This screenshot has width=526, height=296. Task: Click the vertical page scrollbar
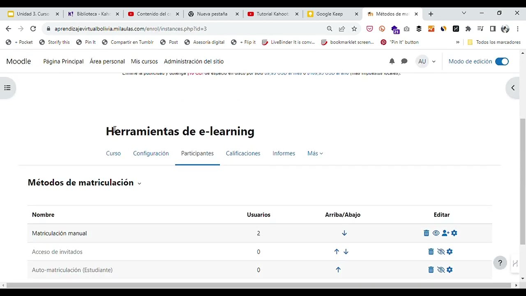(x=523, y=181)
